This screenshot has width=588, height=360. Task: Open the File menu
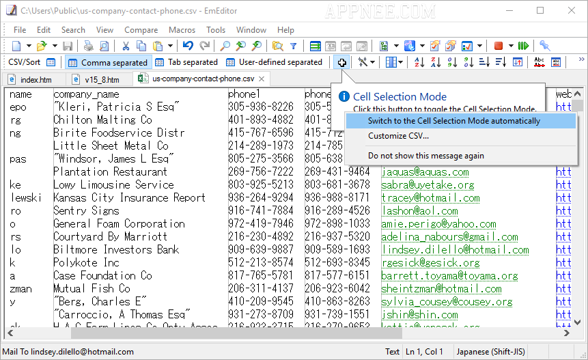20,30
